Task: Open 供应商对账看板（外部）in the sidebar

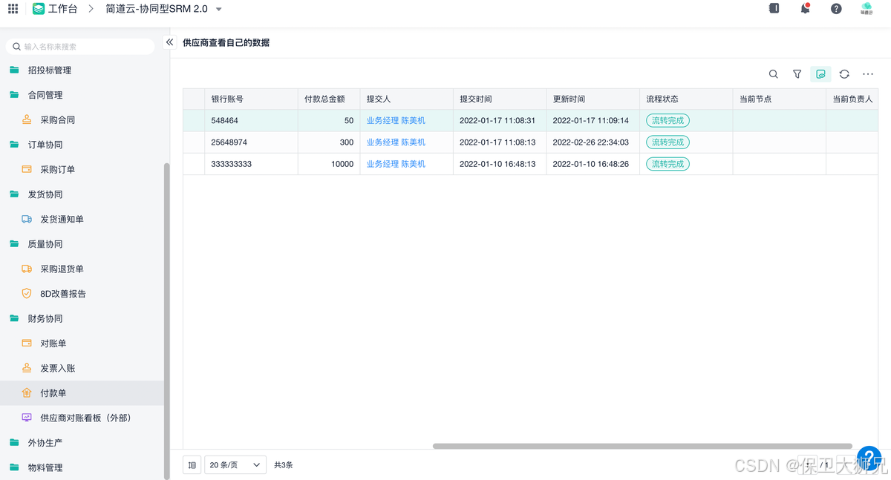Action: click(85, 418)
